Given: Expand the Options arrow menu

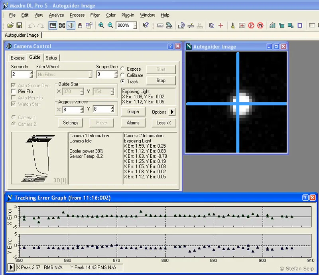Looking at the screenshot, I should click(x=172, y=112).
